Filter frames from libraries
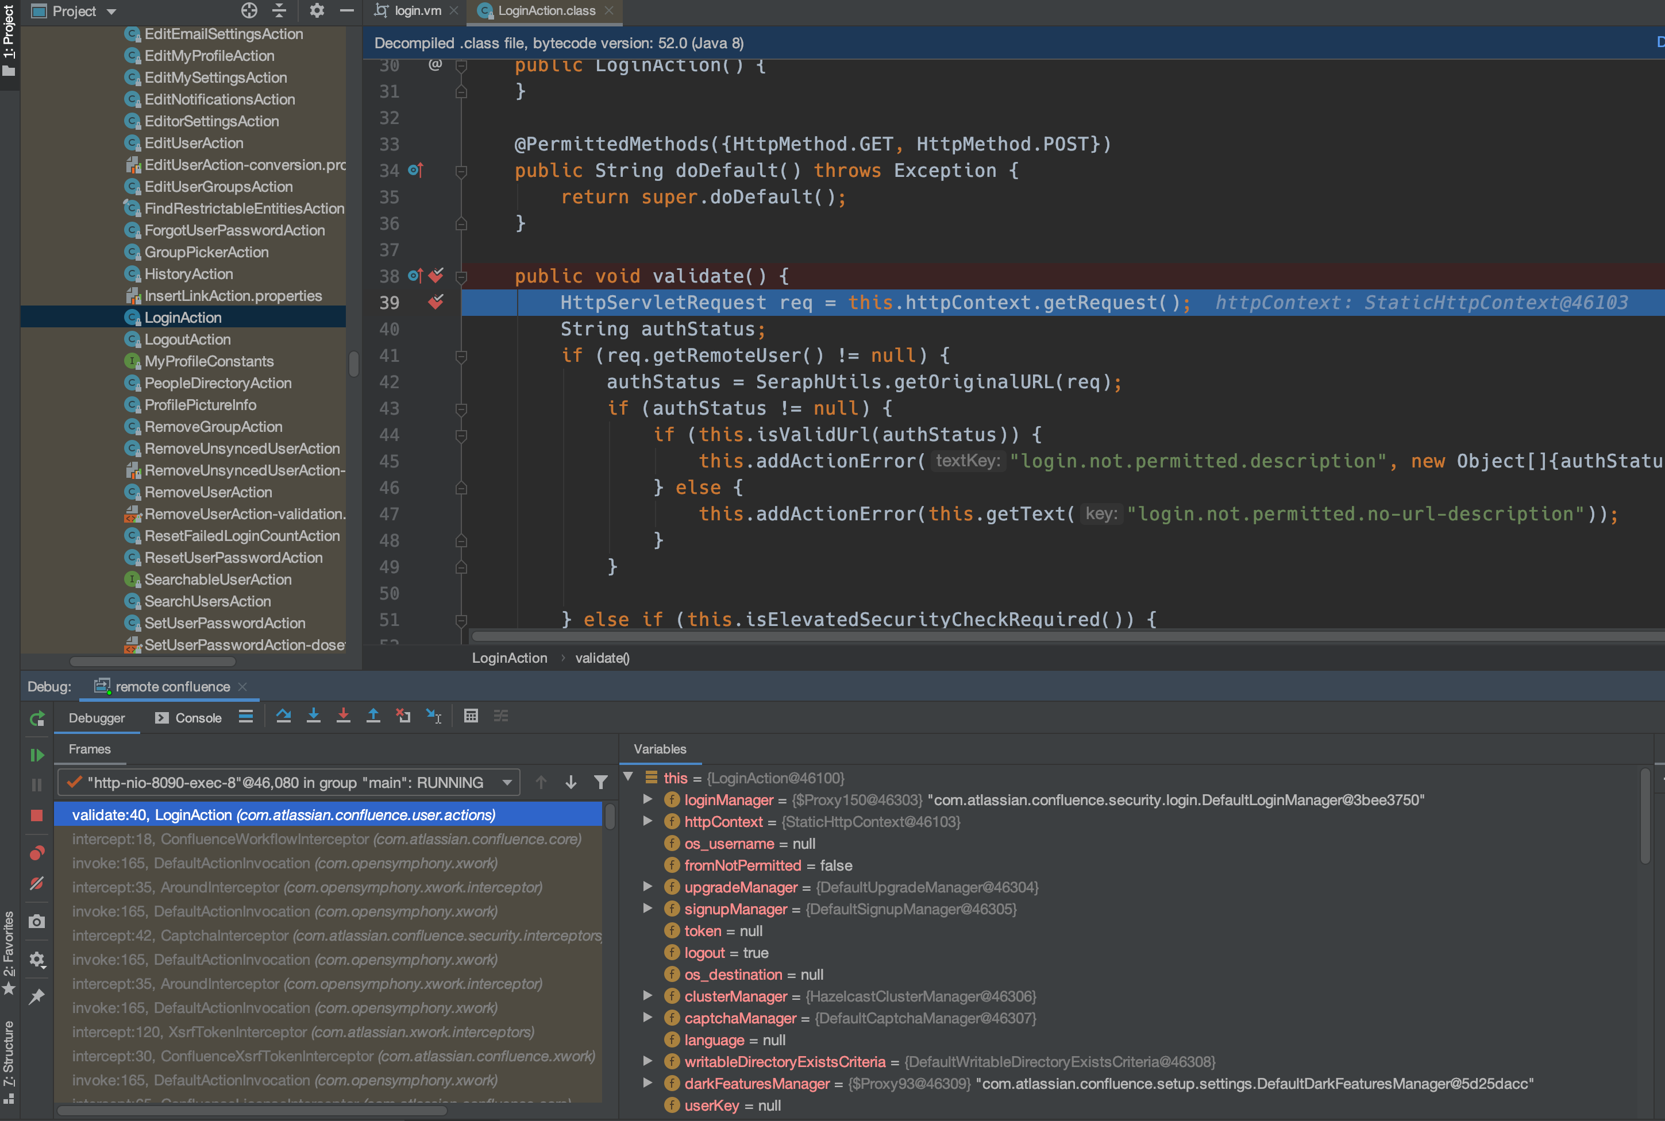This screenshot has width=1665, height=1121. tap(601, 783)
